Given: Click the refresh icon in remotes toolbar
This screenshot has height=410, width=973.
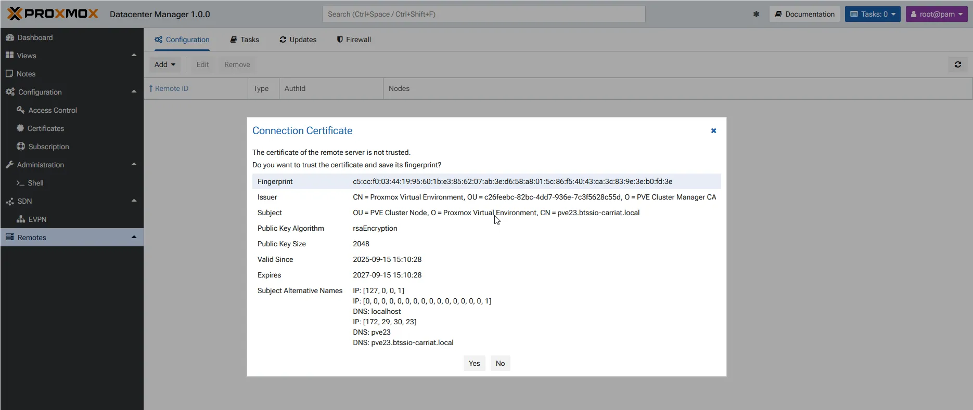Looking at the screenshot, I should [x=957, y=64].
